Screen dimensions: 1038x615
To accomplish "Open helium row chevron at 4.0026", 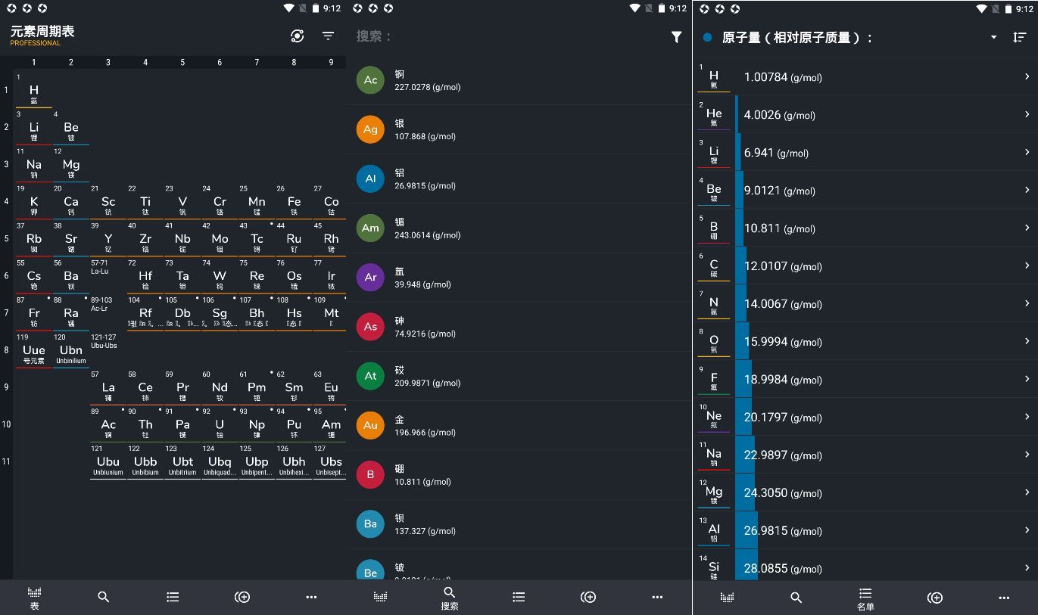I will (x=1027, y=114).
